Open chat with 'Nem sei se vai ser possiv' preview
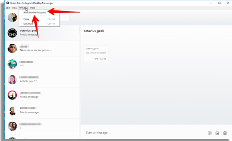This screenshot has height=141, width=232. (x=42, y=49)
